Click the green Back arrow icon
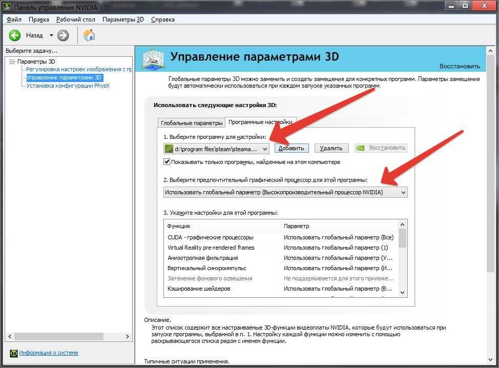The height and width of the screenshot is (368, 499). click(15, 35)
